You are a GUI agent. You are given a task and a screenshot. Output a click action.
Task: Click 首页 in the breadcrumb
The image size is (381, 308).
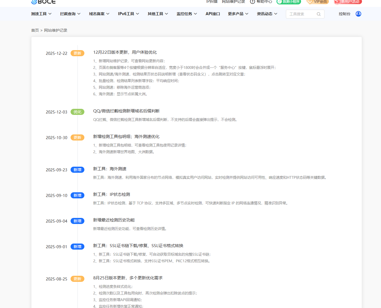tap(35, 30)
